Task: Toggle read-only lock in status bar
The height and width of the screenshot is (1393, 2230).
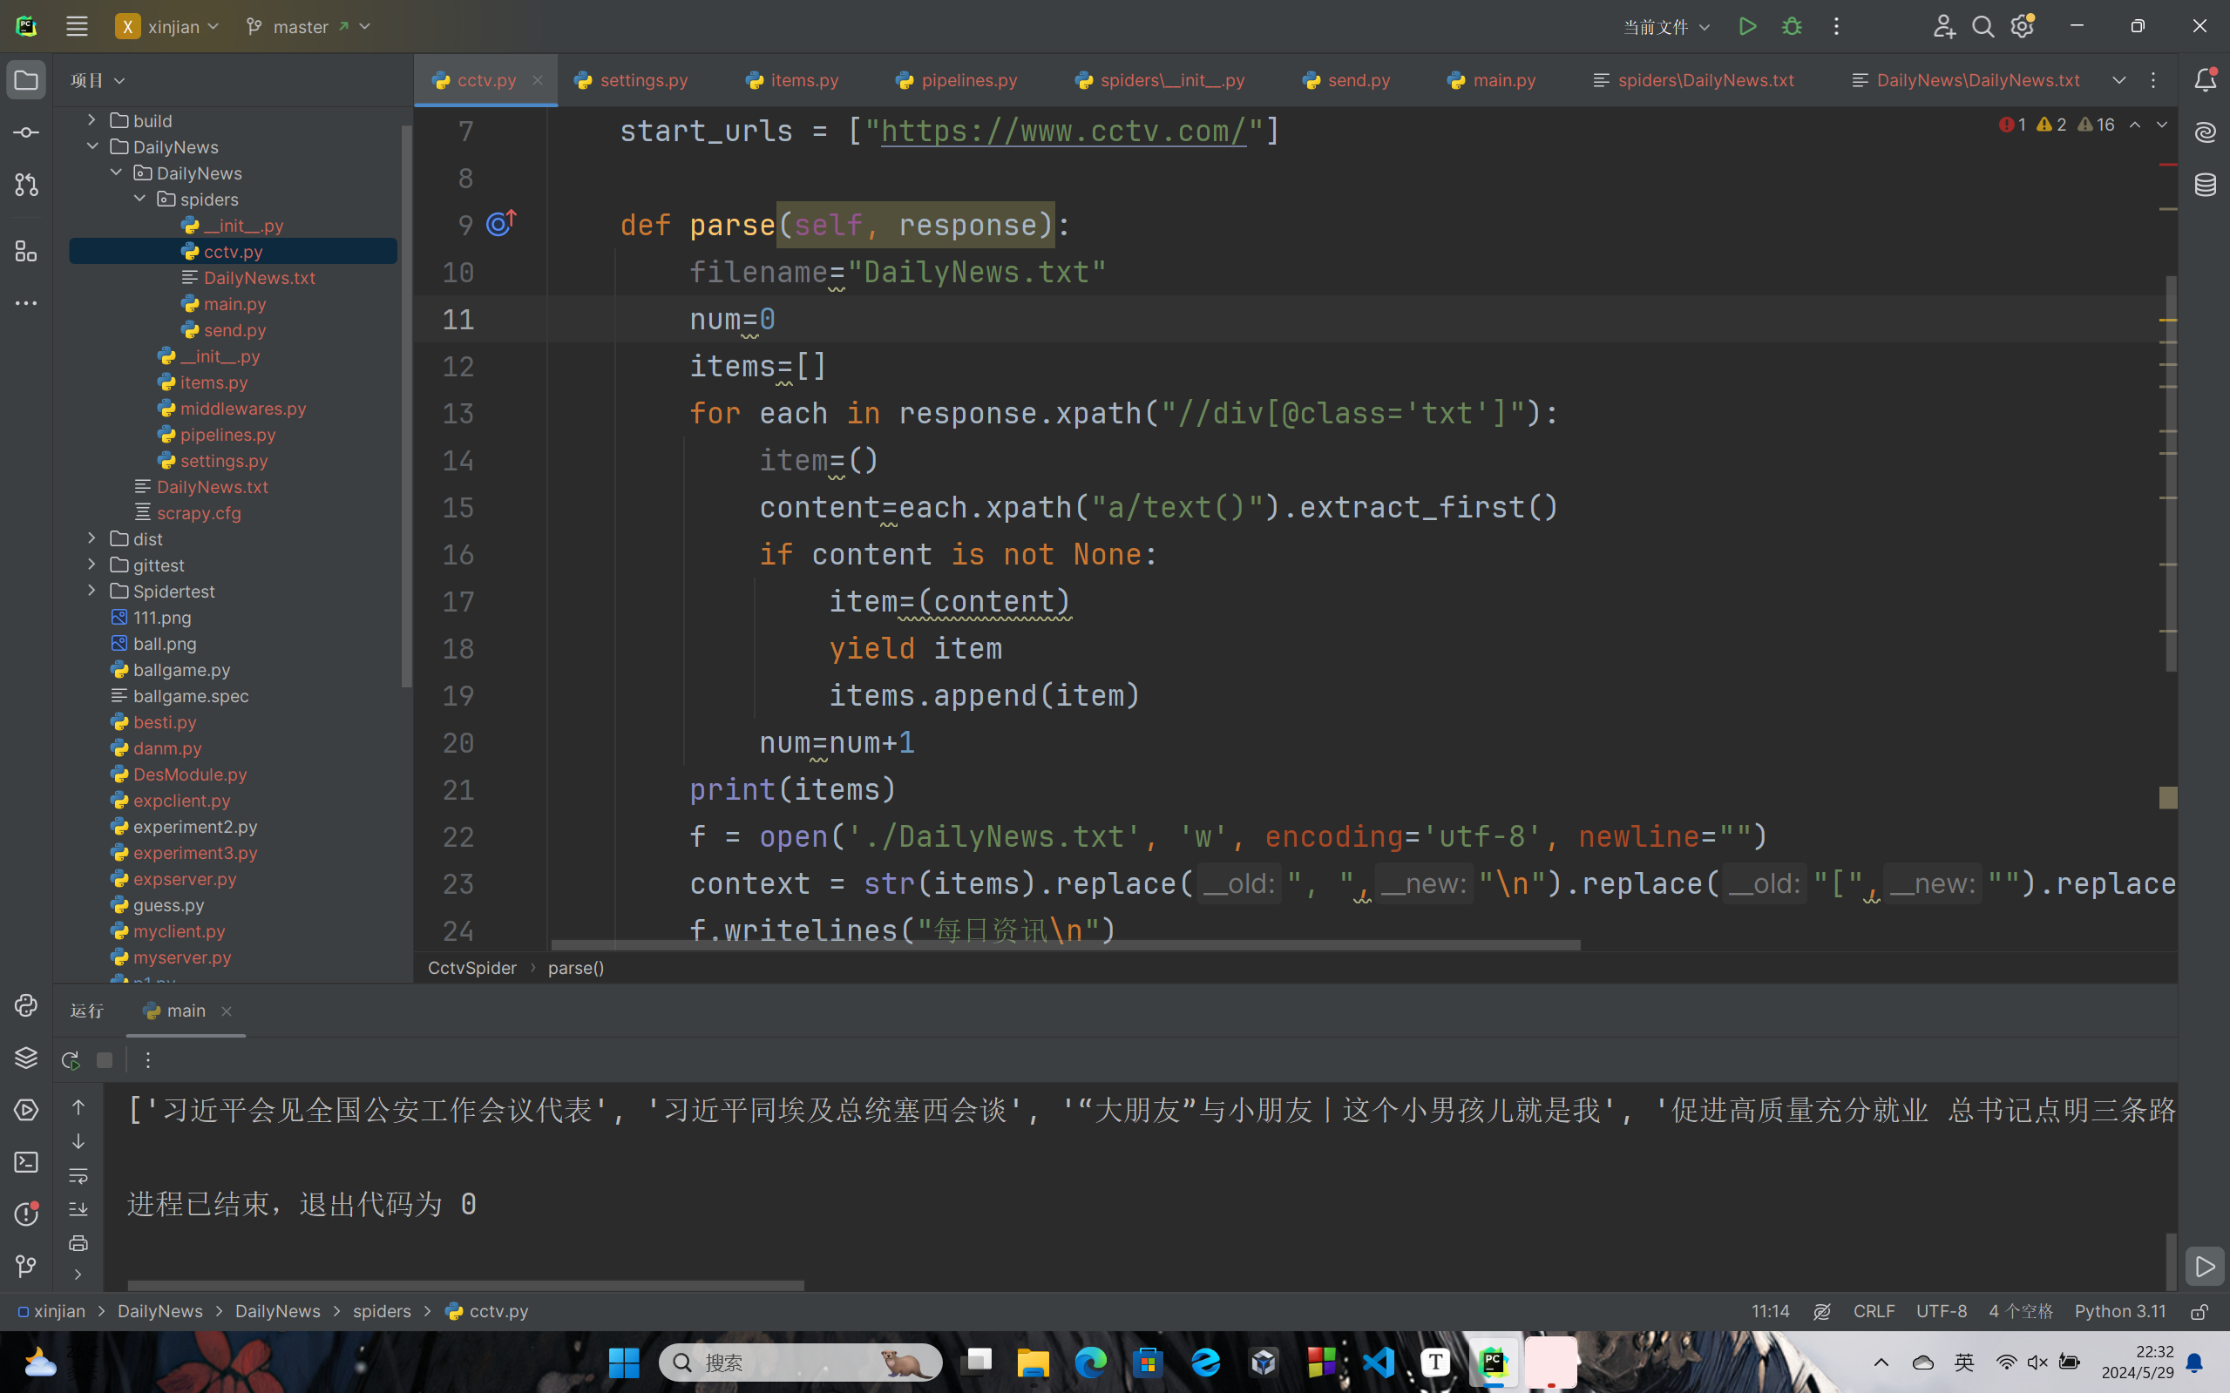Action: 2199,1311
